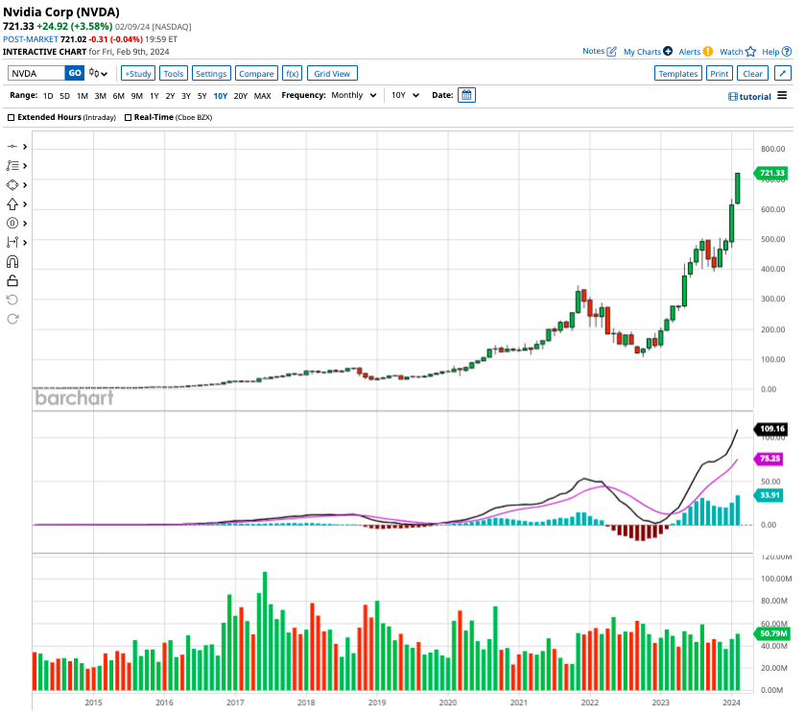Viewport: 805px width, 715px height.
Task: Toggle Grid View mode
Action: 331,72
